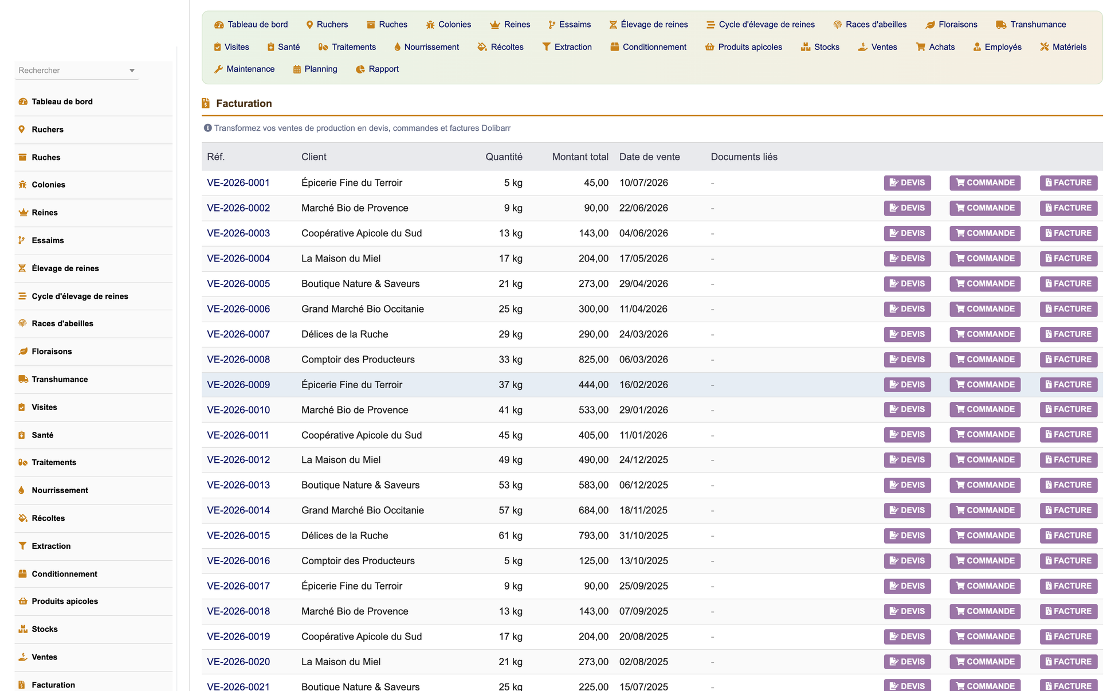
Task: Create Facture for VE-2026-0002
Action: [x=1069, y=208]
